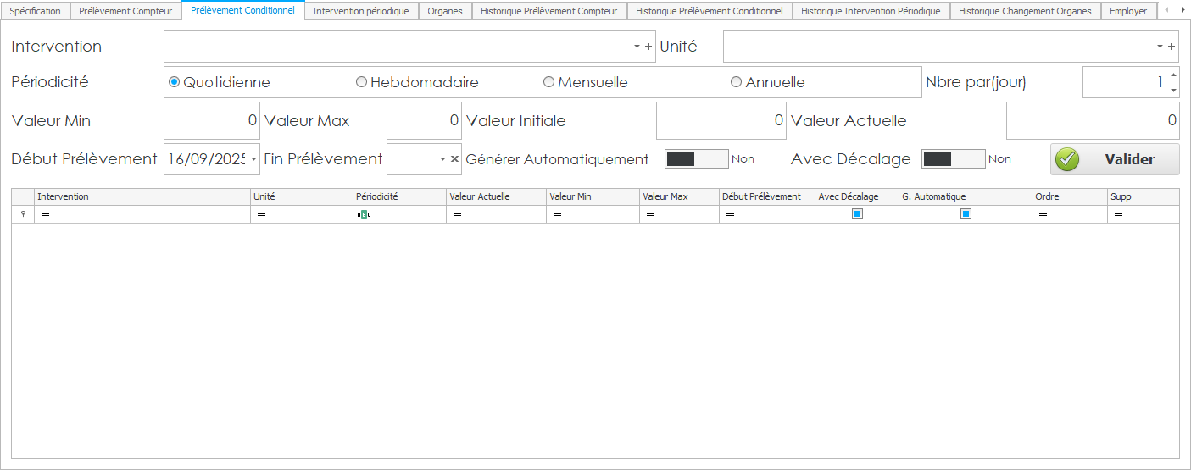Click the Périodicité column filter operator icon
Viewport: 1191px width, 470px height.
[x=364, y=215]
